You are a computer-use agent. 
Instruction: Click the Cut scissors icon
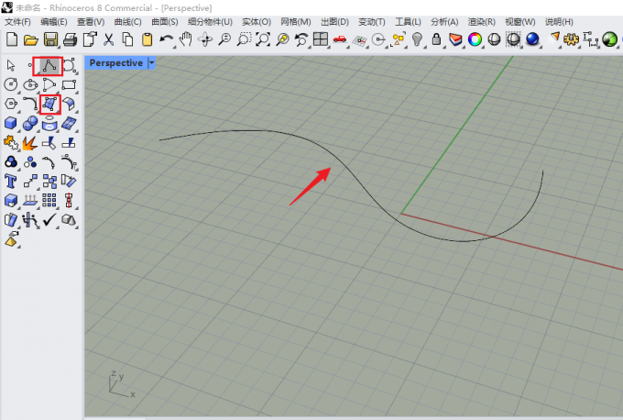pyautogui.click(x=108, y=39)
